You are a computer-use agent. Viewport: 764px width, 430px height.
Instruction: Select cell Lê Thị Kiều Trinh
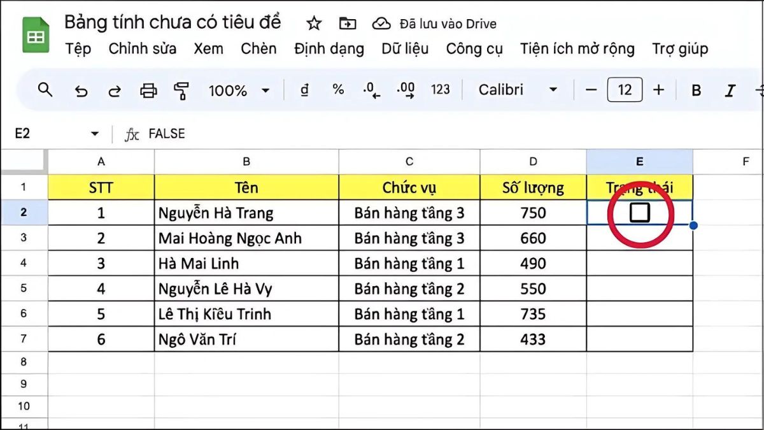tap(246, 313)
